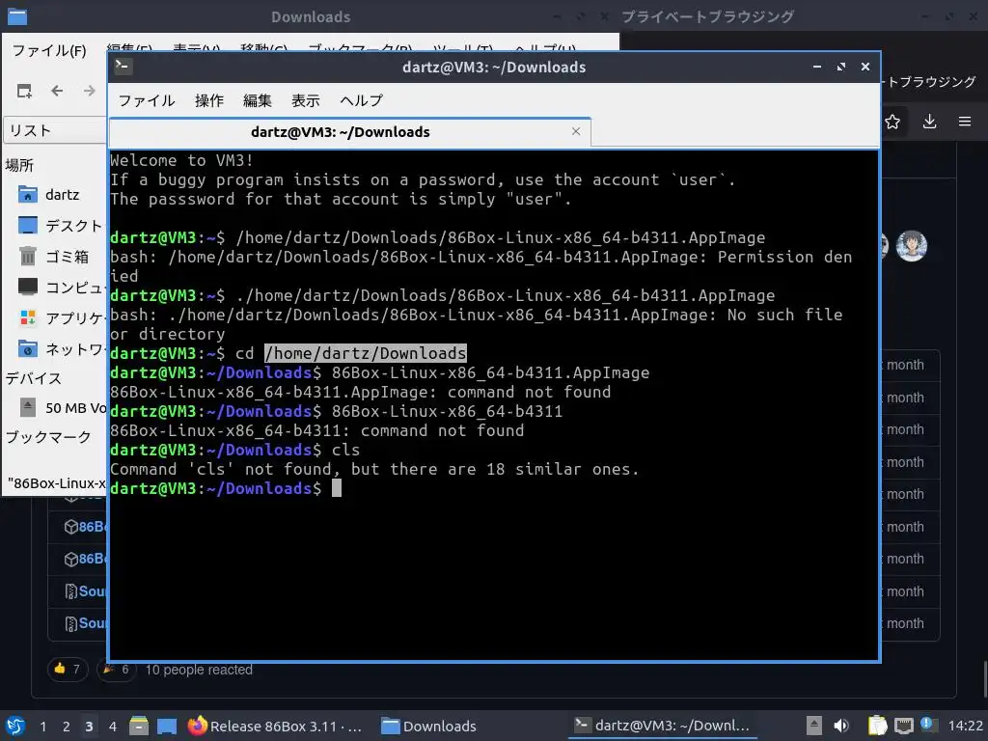This screenshot has height=741, width=988.
Task: Open the terminal 表示 menu
Action: click(x=306, y=100)
